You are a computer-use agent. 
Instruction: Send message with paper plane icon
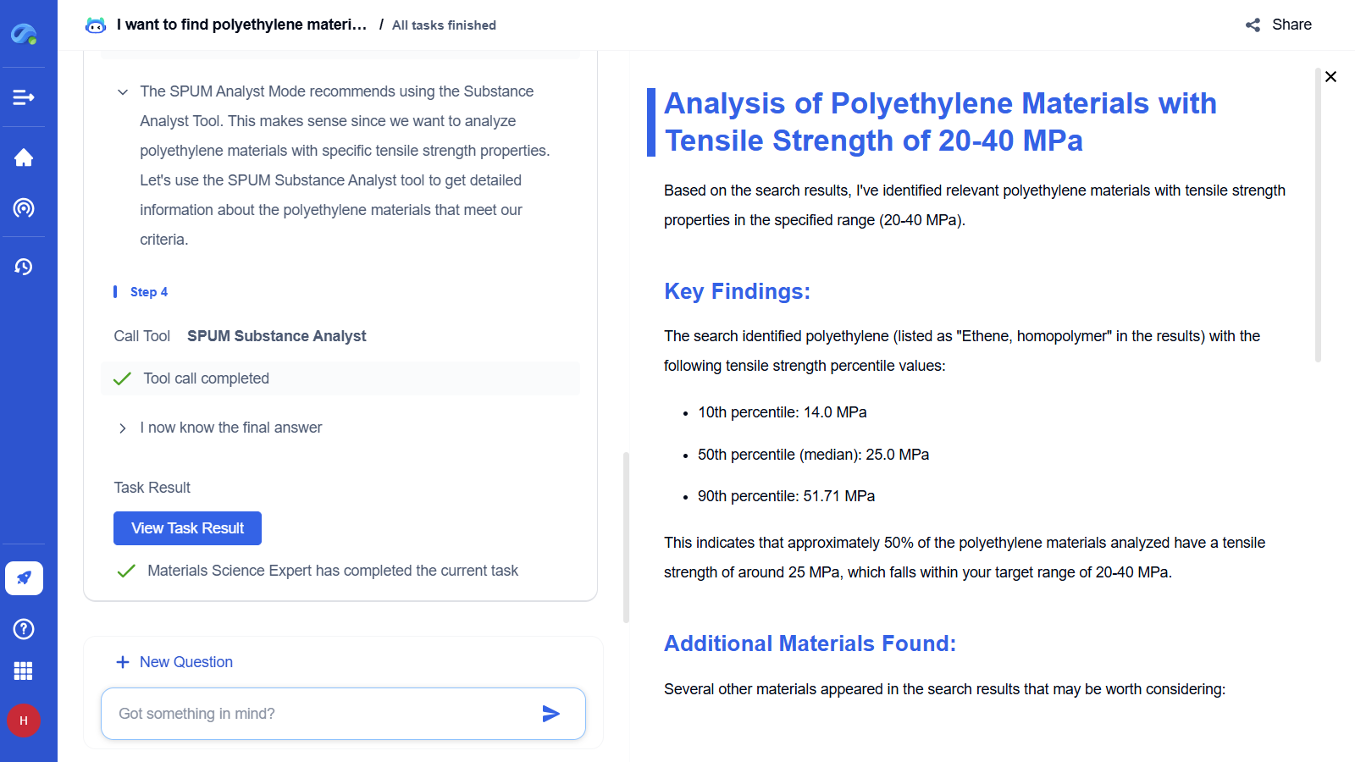click(550, 714)
